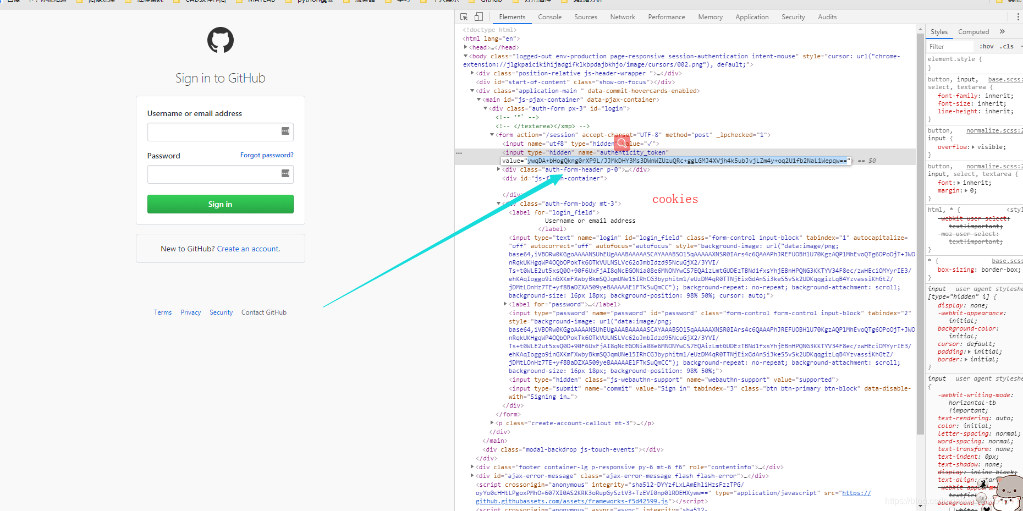This screenshot has width=1023, height=511.
Task: Collapse div application-main node
Action: [472, 91]
